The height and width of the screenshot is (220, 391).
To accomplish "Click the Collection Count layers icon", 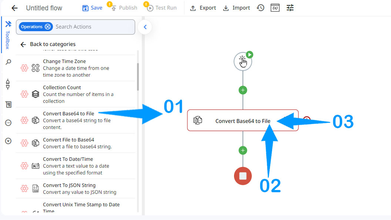I will (x=36, y=94).
